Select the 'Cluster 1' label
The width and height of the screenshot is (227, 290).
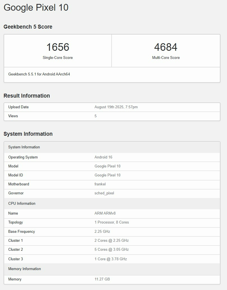point(15,240)
